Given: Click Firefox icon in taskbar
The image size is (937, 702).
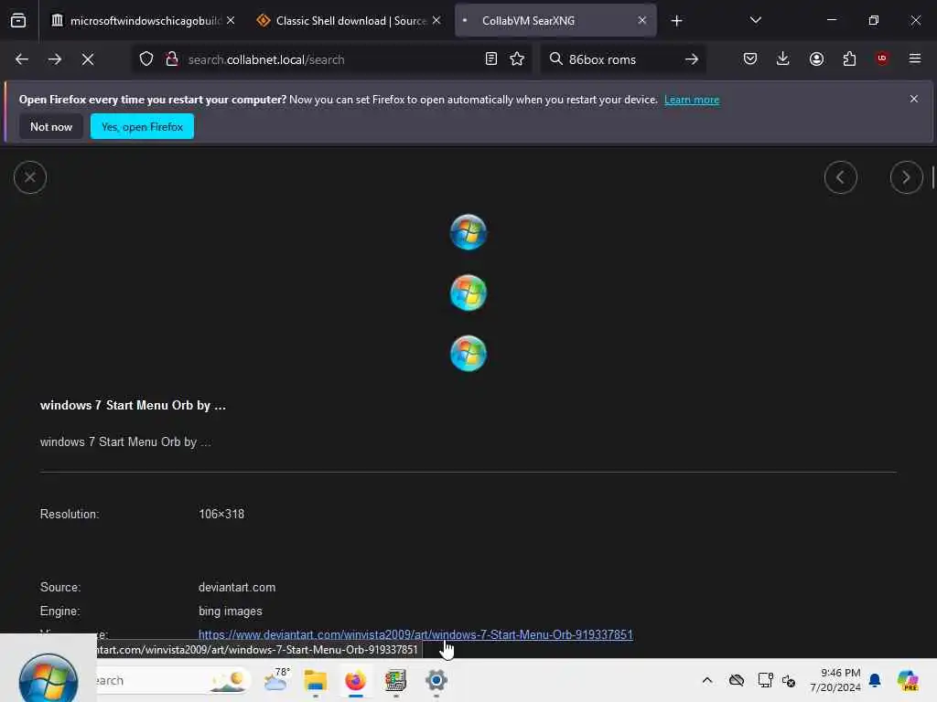Looking at the screenshot, I should (x=356, y=680).
